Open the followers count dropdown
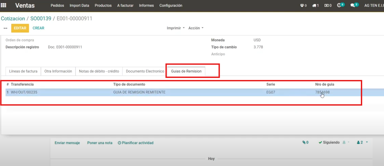Image resolution: width=384 pixels, height=166 pixels. pyautogui.click(x=362, y=143)
